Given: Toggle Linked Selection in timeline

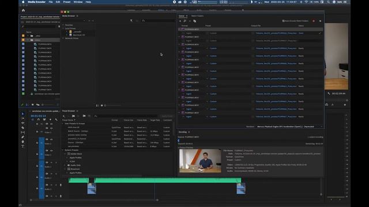Looking at the screenshot, I should point(44,120).
